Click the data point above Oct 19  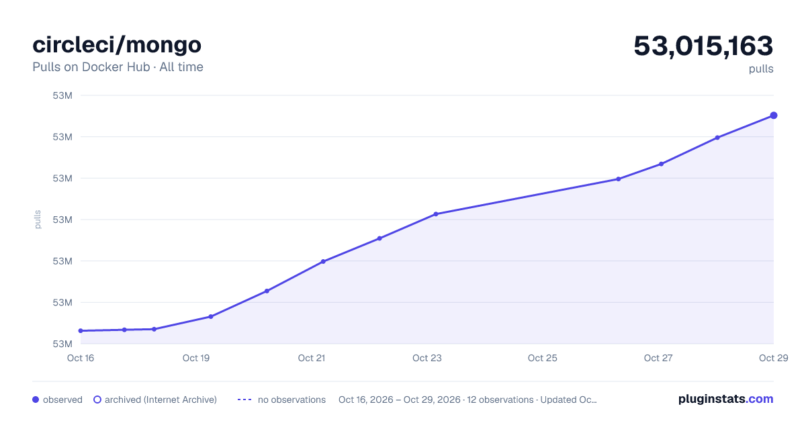click(210, 316)
